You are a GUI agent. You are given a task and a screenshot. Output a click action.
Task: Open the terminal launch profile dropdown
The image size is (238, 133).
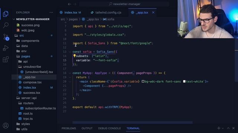(223, 128)
